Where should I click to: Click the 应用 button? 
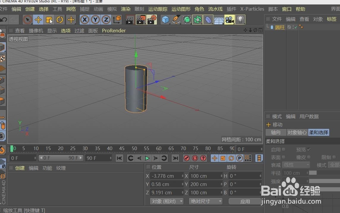pos(245,201)
